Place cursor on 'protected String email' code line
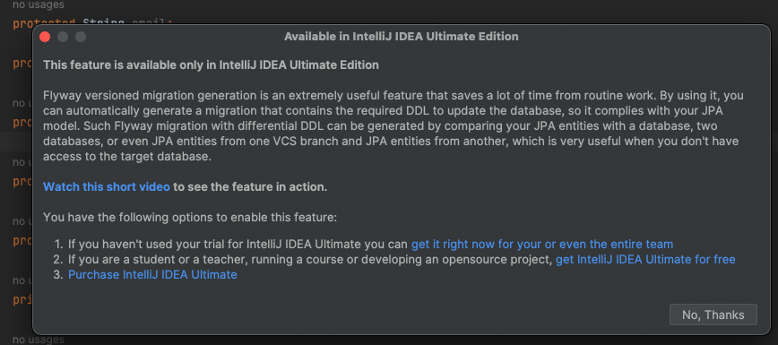Screen dimensions: 778x345 [x=93, y=22]
